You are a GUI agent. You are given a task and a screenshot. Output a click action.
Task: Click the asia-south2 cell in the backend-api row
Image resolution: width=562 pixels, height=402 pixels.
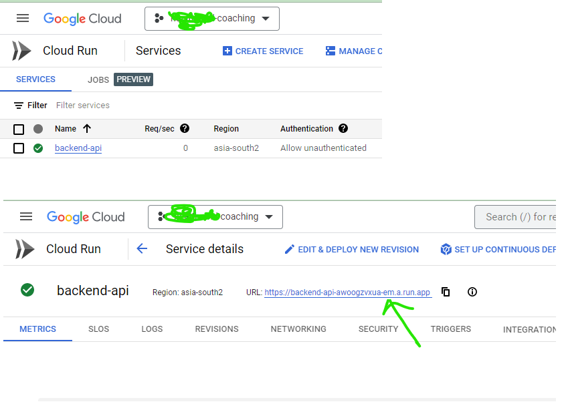coord(236,148)
